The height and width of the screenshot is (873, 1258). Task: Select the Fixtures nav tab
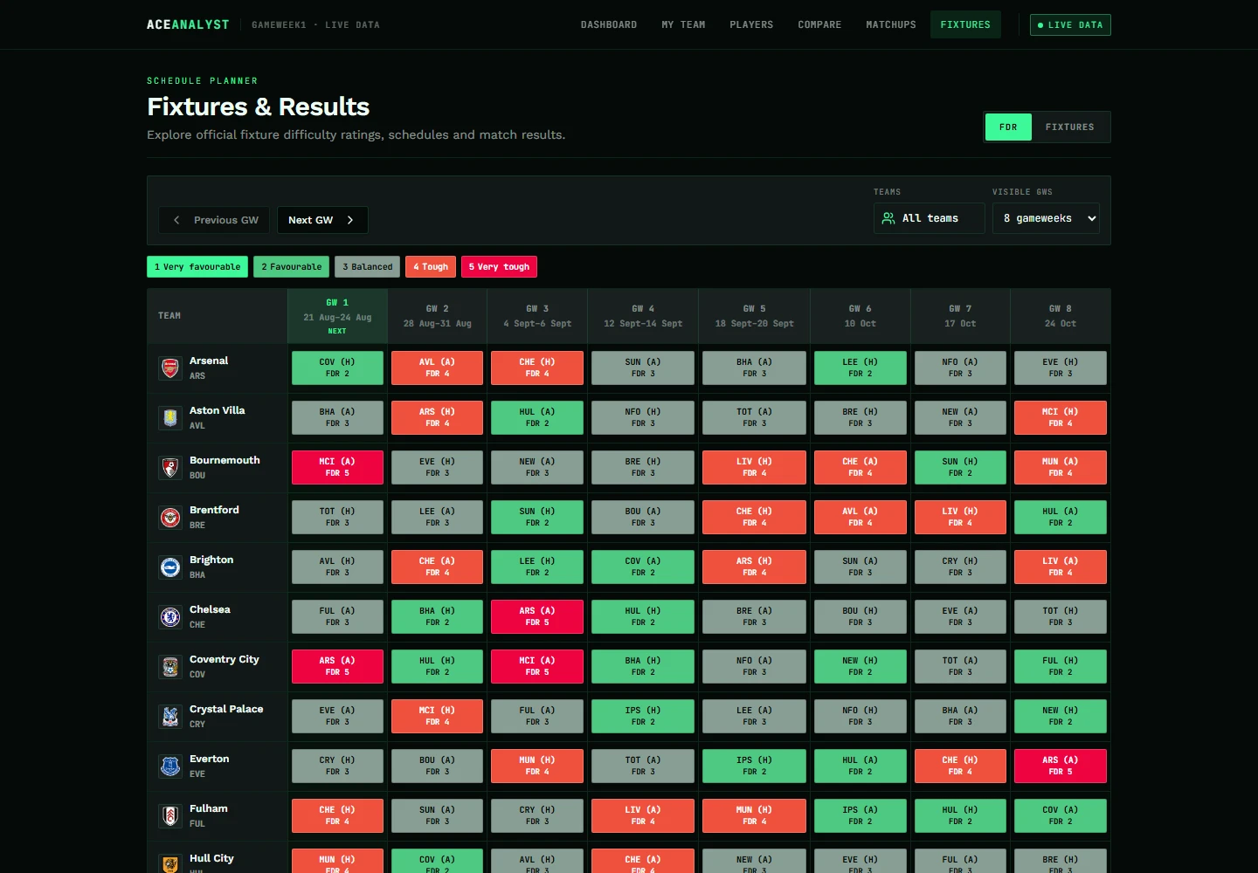point(965,24)
